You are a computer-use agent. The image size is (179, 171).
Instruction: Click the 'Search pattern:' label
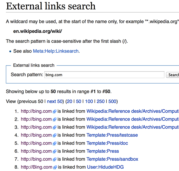click(x=27, y=75)
